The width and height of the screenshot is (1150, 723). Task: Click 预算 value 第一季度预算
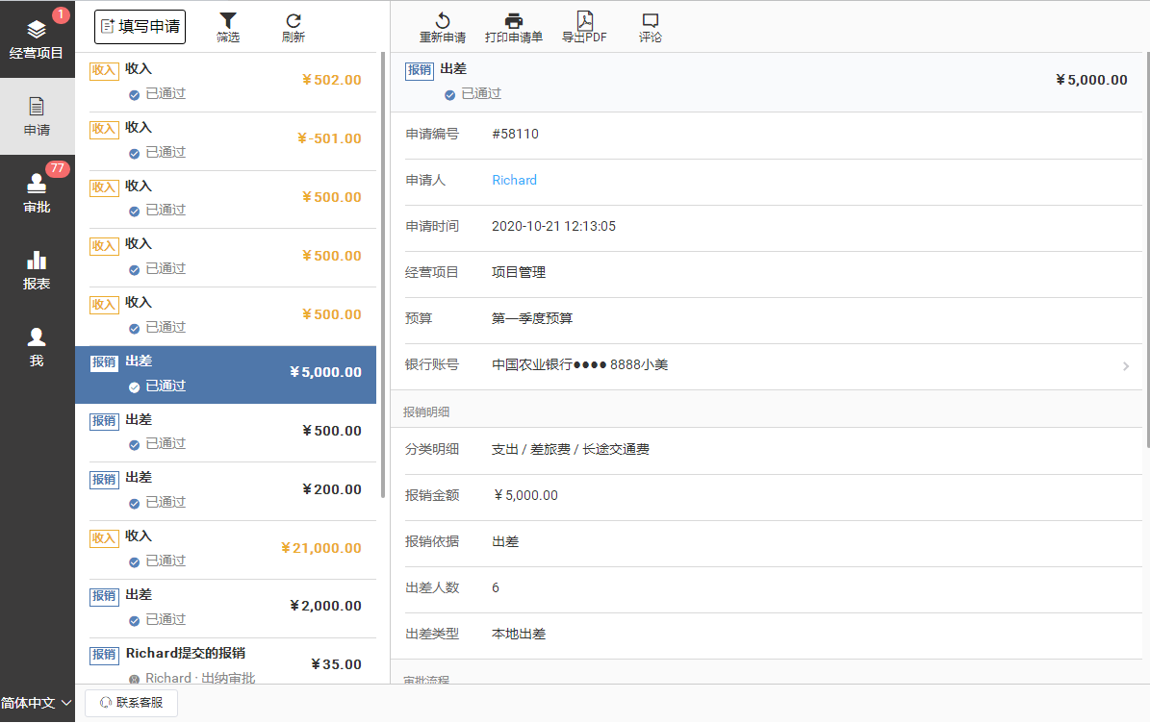click(x=532, y=318)
